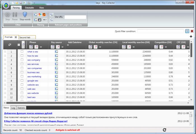
Task: Click the pin arrow under Key source column
Action: [x=62, y=47]
